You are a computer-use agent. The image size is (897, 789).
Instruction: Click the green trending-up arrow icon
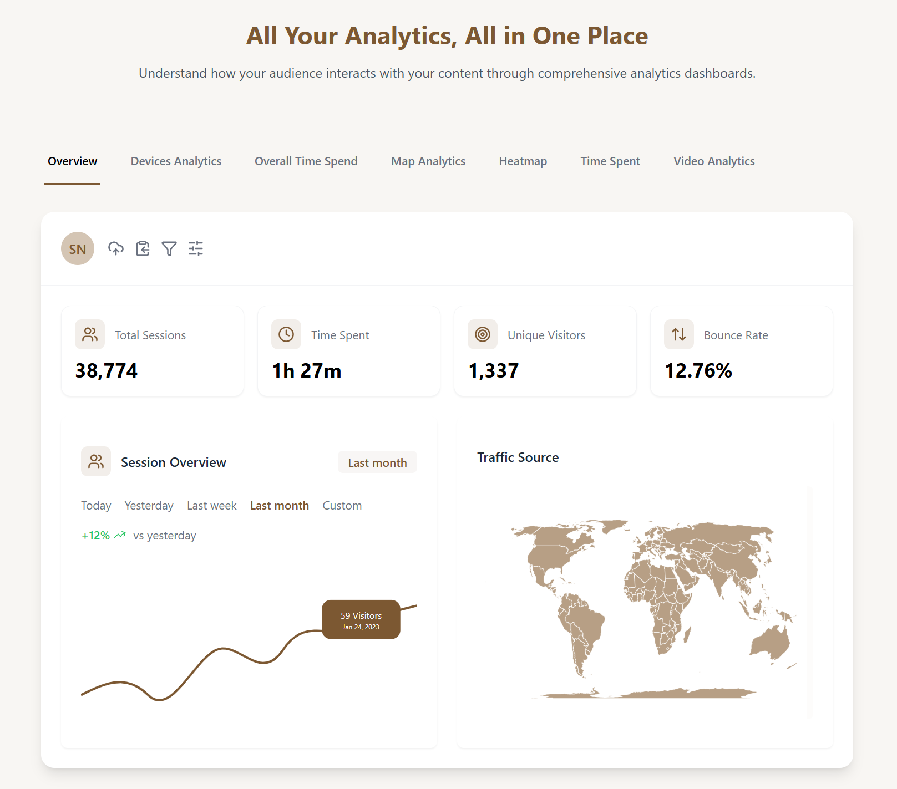pos(120,535)
